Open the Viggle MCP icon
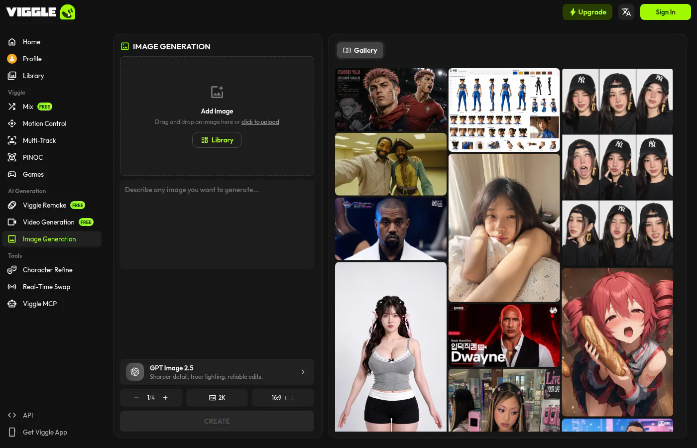Viewport: 697px width, 448px height. 12,304
